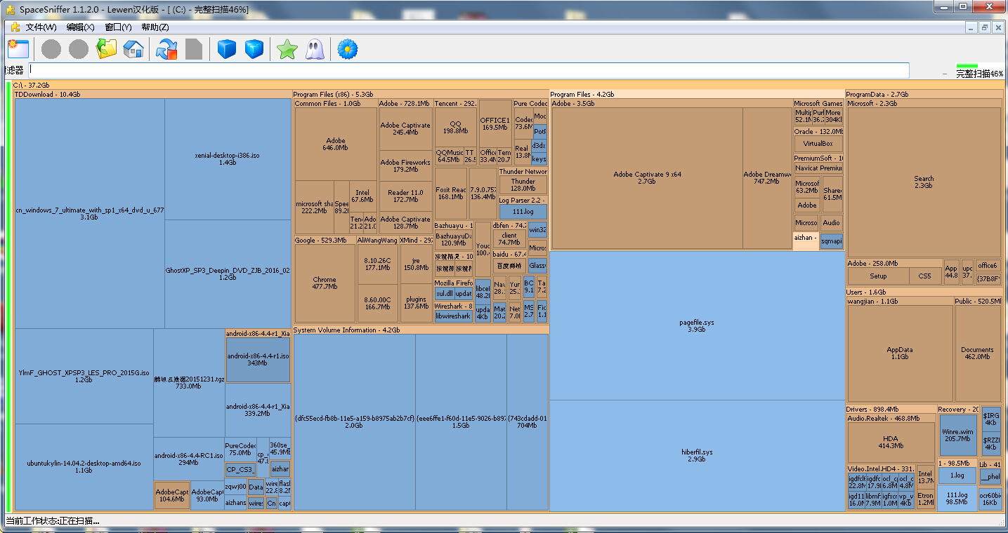
Task: Select the QQ 198.8Mb block
Action: coord(455,127)
